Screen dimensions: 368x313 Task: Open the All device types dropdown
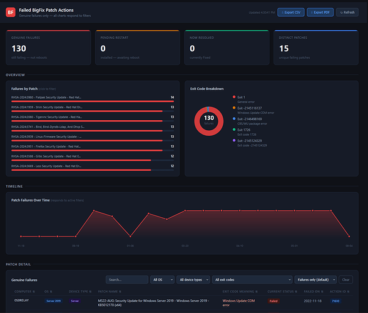pos(193,280)
